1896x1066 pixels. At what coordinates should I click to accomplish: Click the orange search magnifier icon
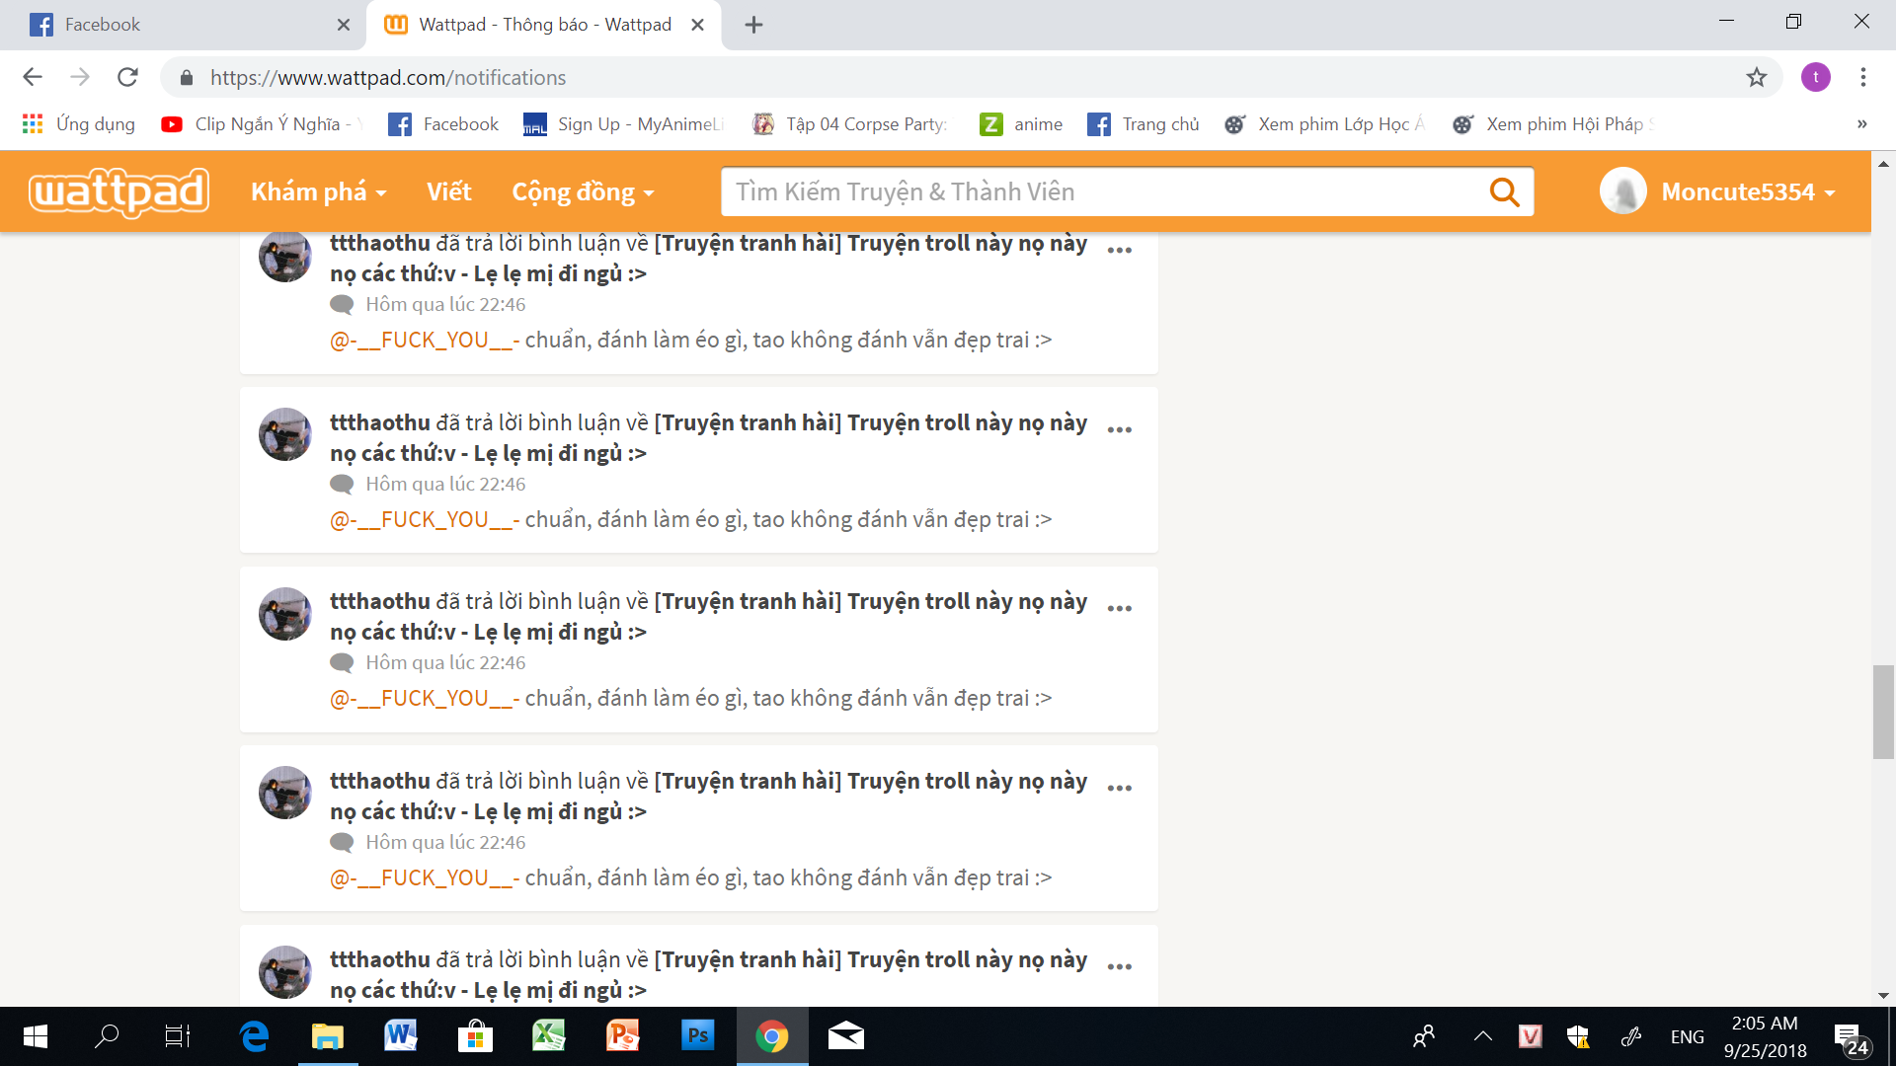click(1504, 191)
